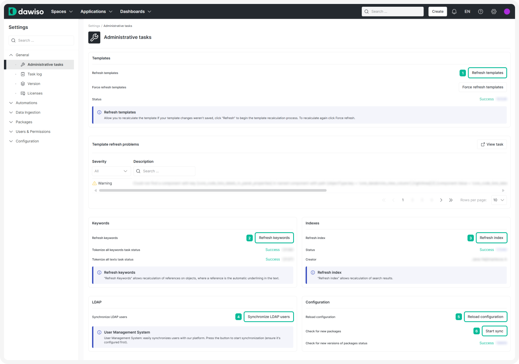
Task: Open the Dashboards menu
Action: 135,11
